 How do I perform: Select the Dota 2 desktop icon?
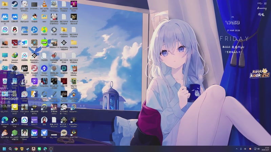click(x=15, y=44)
